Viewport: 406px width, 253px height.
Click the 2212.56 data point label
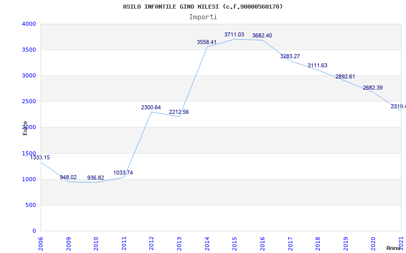[179, 112]
